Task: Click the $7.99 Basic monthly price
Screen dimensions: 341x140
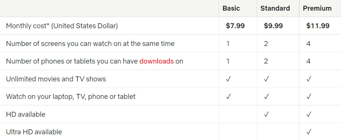Action: [x=235, y=26]
